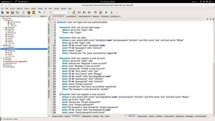The width and height of the screenshot is (215, 121).
Task: Click the Indent lines toolbar icon
Action: 79,12
